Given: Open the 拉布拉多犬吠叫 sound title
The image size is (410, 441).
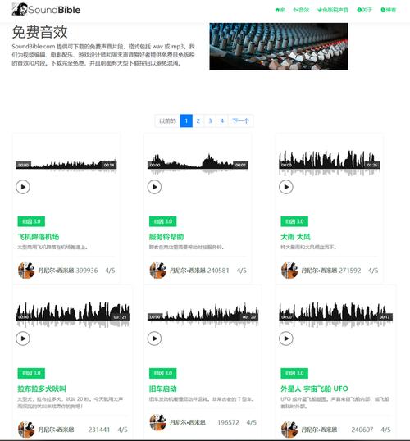Looking at the screenshot, I should 42,389.
